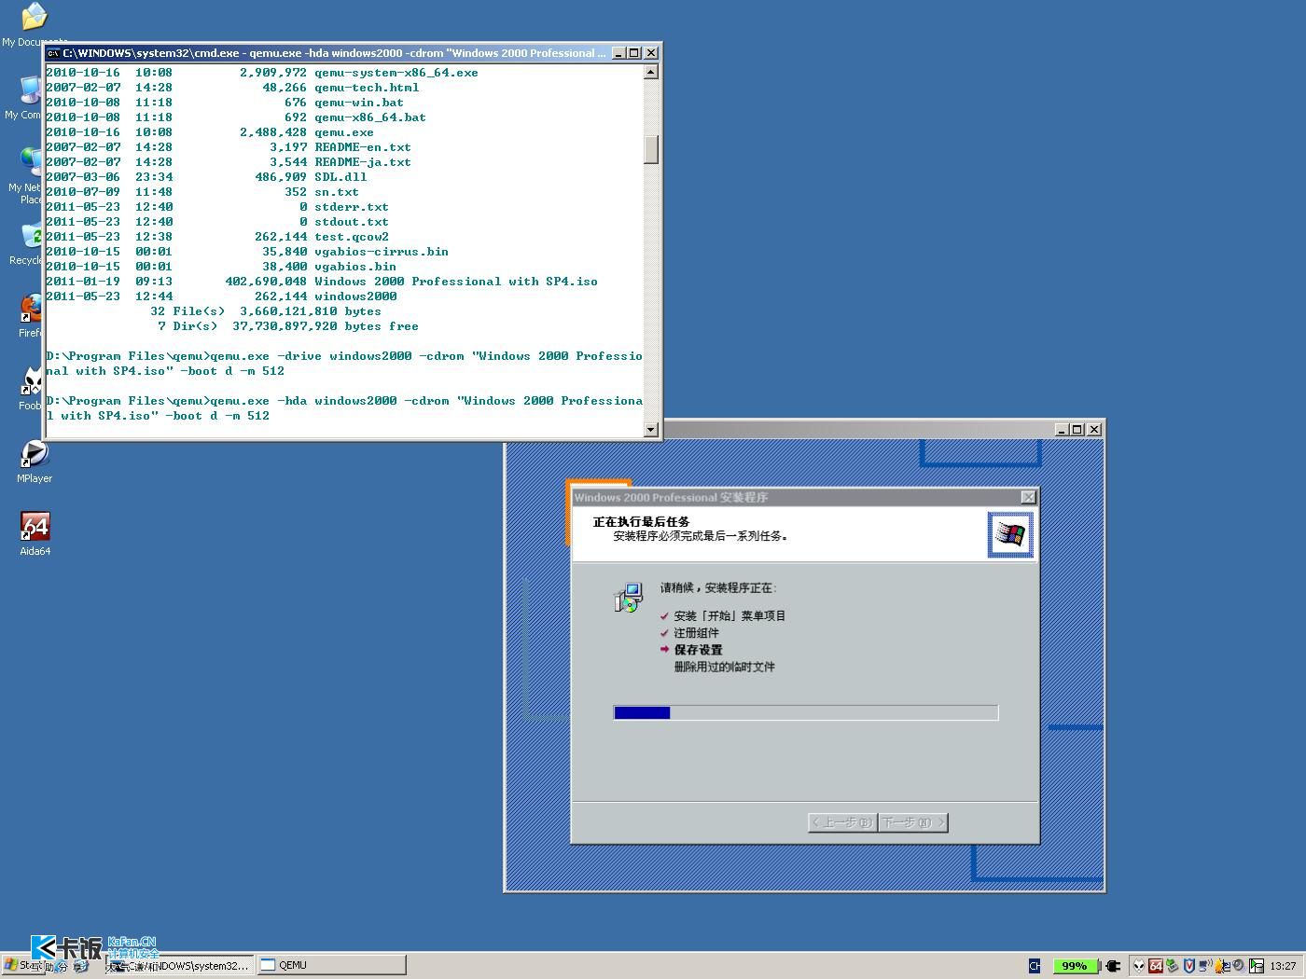
Task: Close the QEMU window
Action: [x=1094, y=429]
